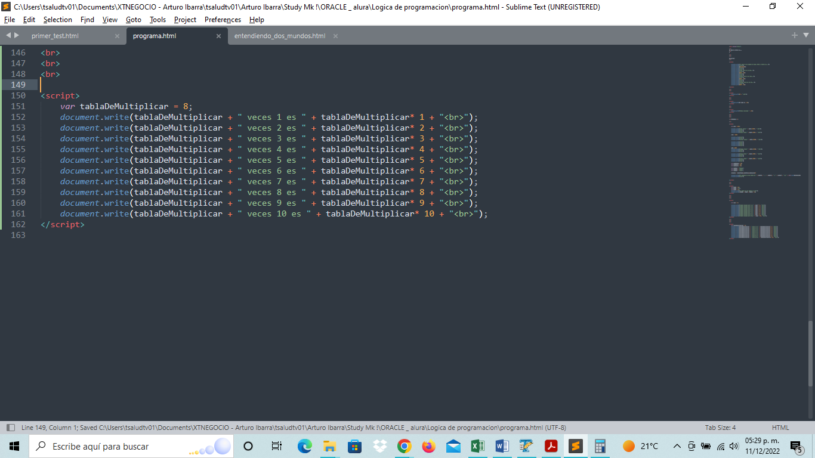This screenshot has width=815, height=458.
Task: Open the Goto menu
Action: [x=134, y=20]
